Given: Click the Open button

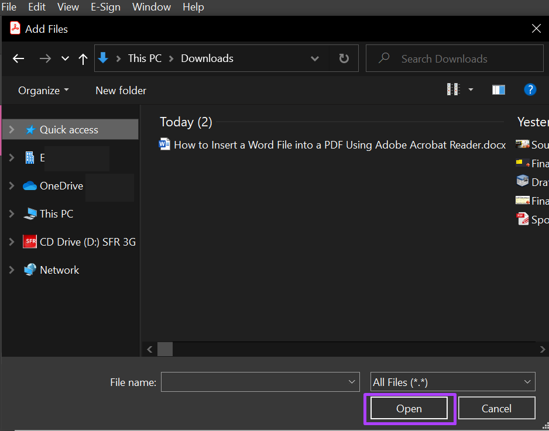Looking at the screenshot, I should click(409, 408).
